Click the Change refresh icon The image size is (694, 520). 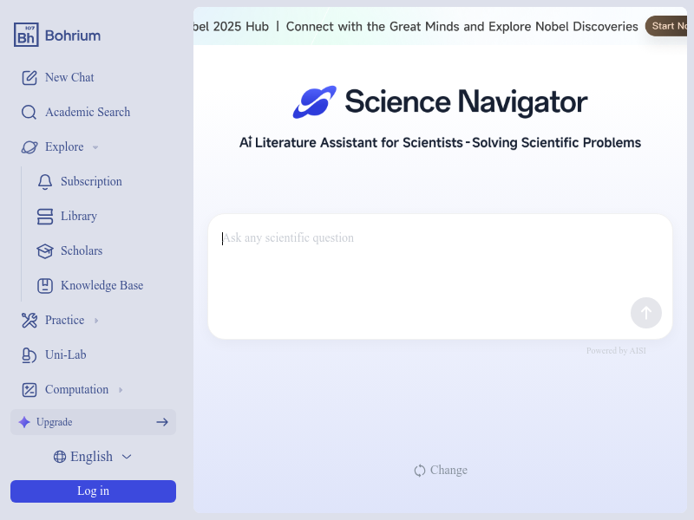420,471
